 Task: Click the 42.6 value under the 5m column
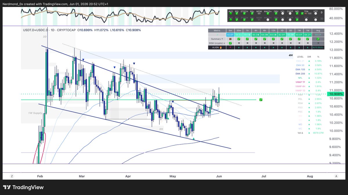230,35
